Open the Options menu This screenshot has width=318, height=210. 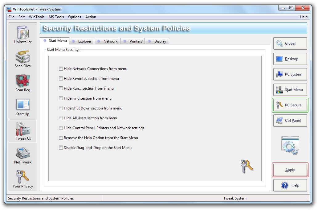pyautogui.click(x=75, y=17)
